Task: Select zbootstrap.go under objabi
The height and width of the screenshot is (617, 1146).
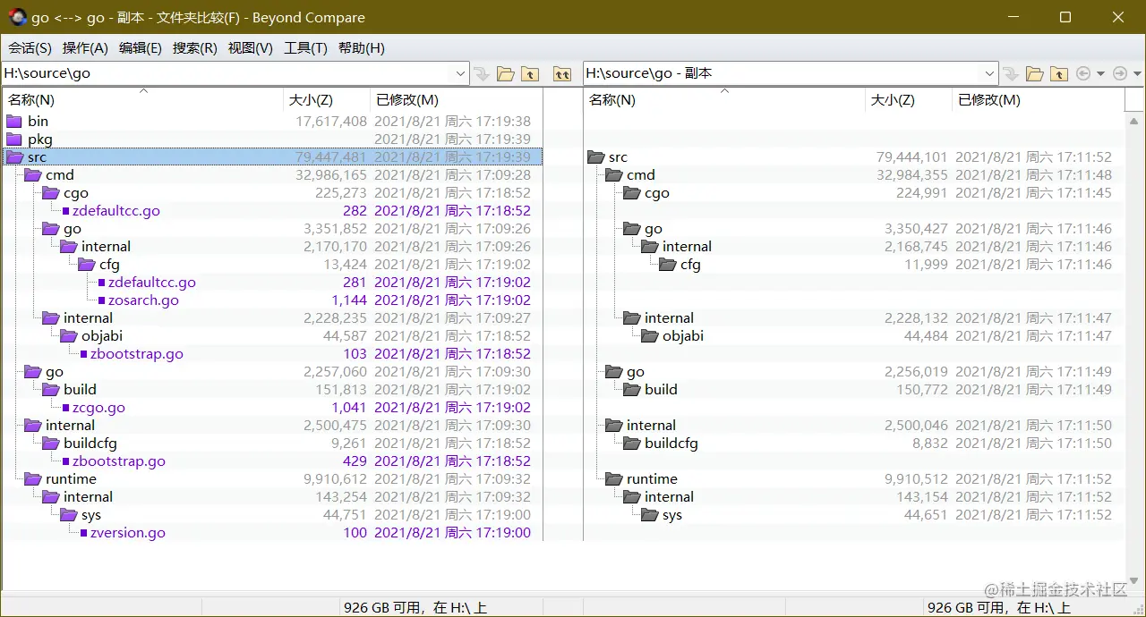Action: pos(272,354)
